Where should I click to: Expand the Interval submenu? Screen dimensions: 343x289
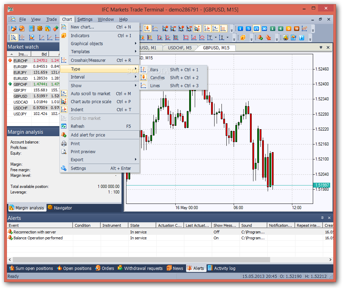[x=100, y=77]
